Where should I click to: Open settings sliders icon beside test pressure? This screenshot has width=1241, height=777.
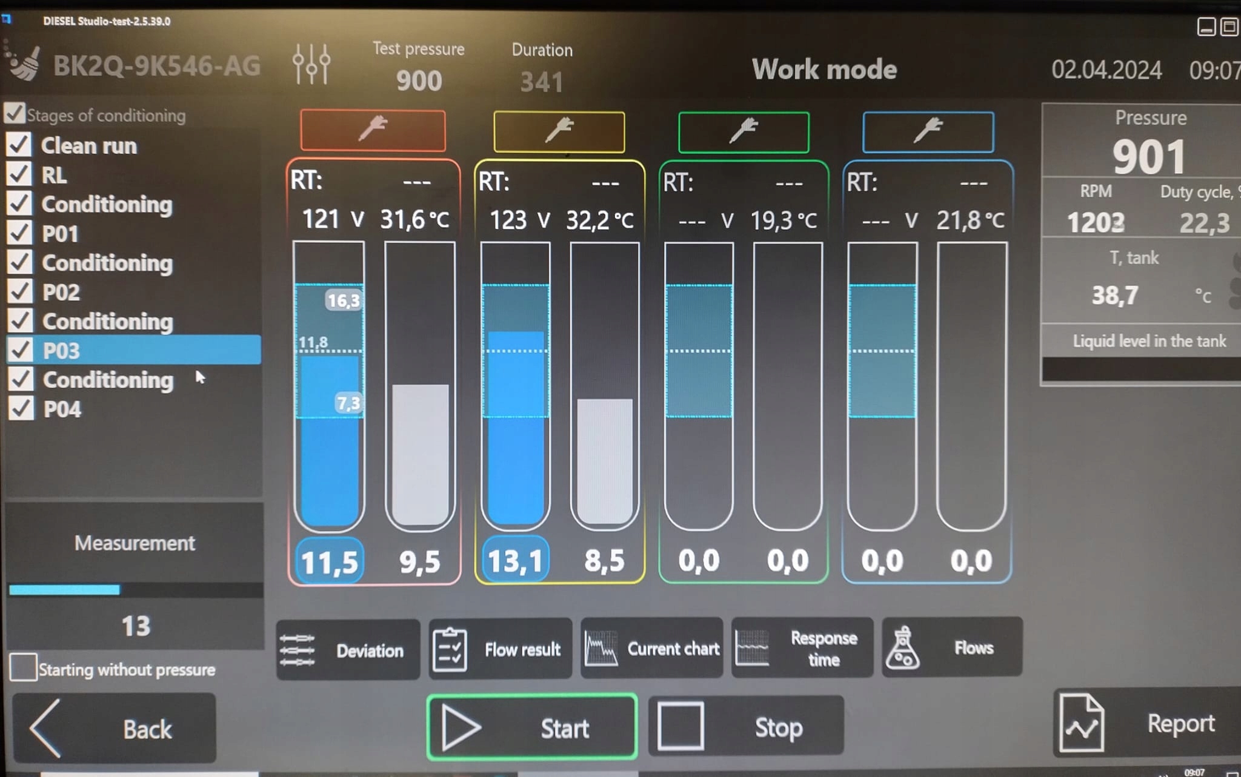tap(311, 64)
